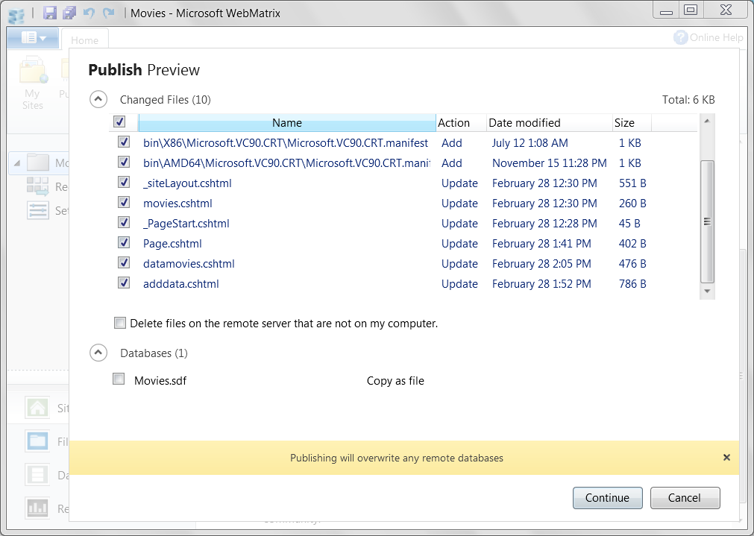Screen dimensions: 754x536
Task: Select the _siteLayout.cshtml file name
Action: click(x=187, y=183)
